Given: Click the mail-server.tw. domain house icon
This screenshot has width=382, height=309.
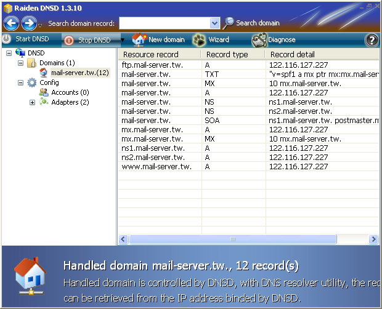Looking at the screenshot, I should click(43, 73).
